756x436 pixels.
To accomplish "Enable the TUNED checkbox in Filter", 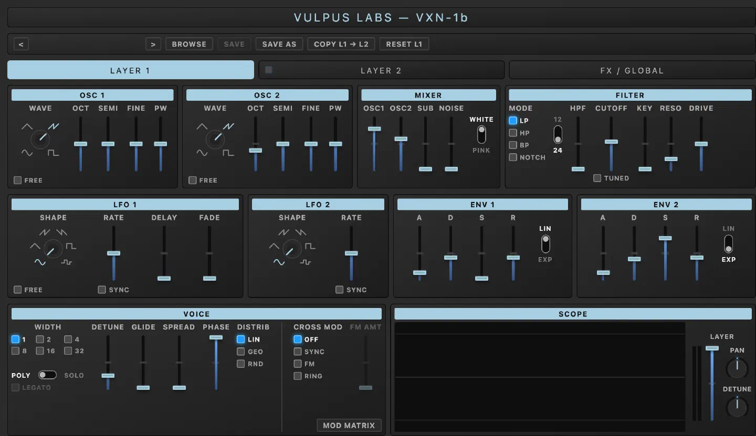I will tap(597, 178).
